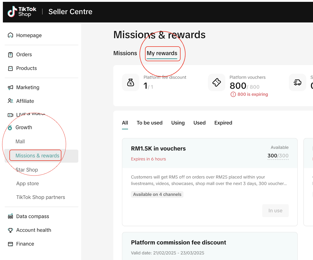Image resolution: width=313 pixels, height=260 pixels.
Task: Select the My rewards tab
Action: 162,53
